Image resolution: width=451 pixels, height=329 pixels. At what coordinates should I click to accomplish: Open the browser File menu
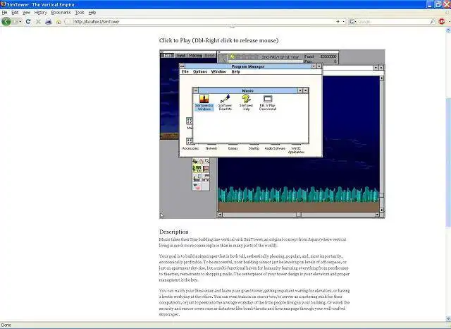(5, 13)
